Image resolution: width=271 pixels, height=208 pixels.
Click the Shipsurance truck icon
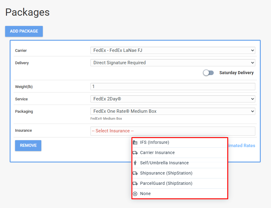tap(135, 173)
